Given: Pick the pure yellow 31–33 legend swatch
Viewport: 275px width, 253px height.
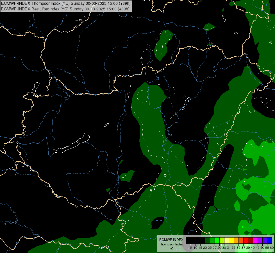Looking at the screenshot, I should (x=231, y=240).
